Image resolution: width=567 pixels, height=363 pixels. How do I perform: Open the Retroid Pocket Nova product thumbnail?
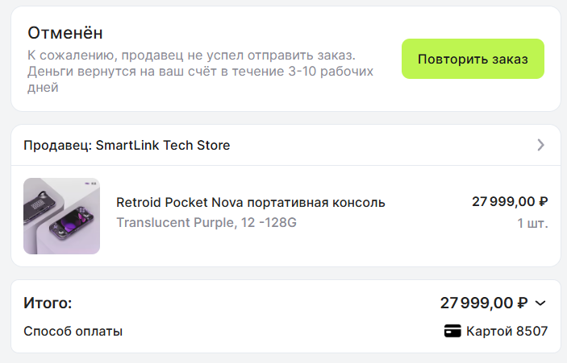(62, 216)
